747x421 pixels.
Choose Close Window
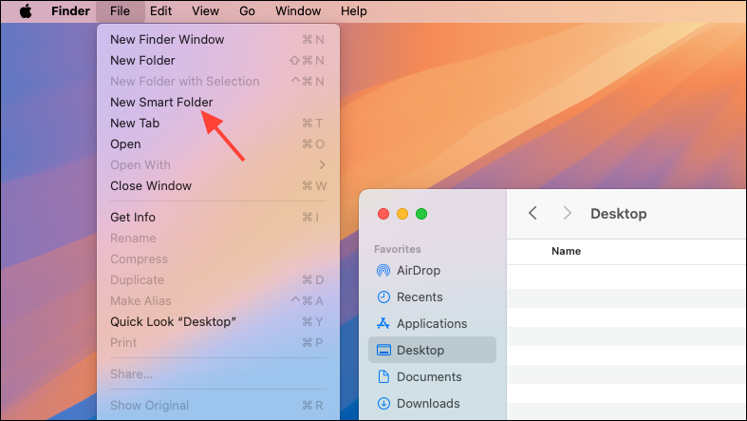click(217, 186)
